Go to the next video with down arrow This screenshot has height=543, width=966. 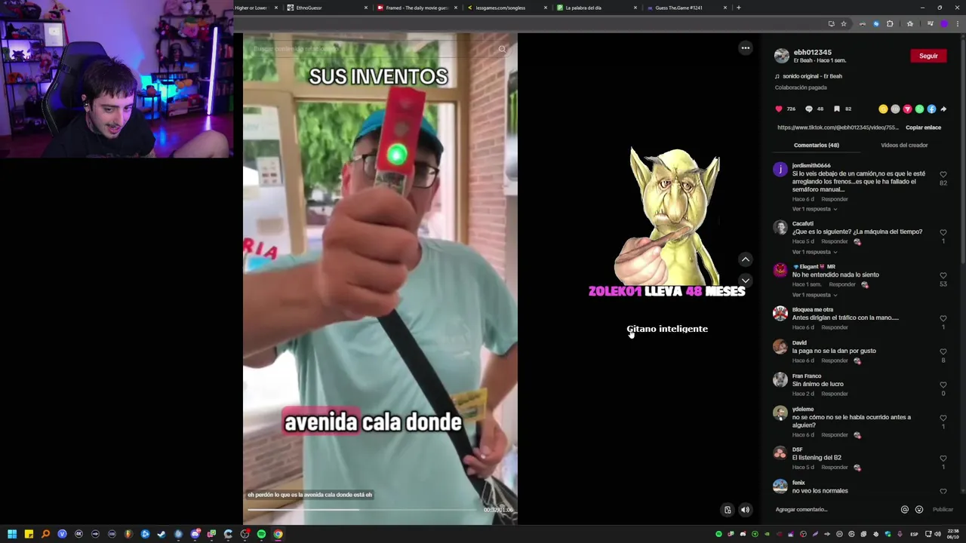[745, 280]
